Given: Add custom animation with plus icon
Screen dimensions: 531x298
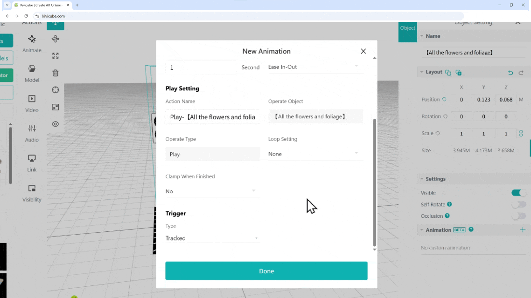Looking at the screenshot, I should 523,230.
